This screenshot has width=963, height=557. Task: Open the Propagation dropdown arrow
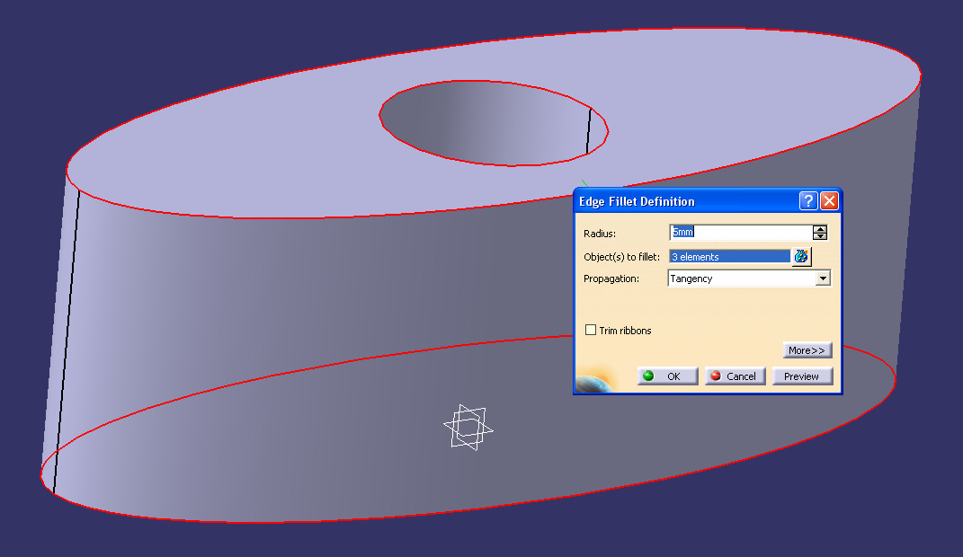coord(823,278)
